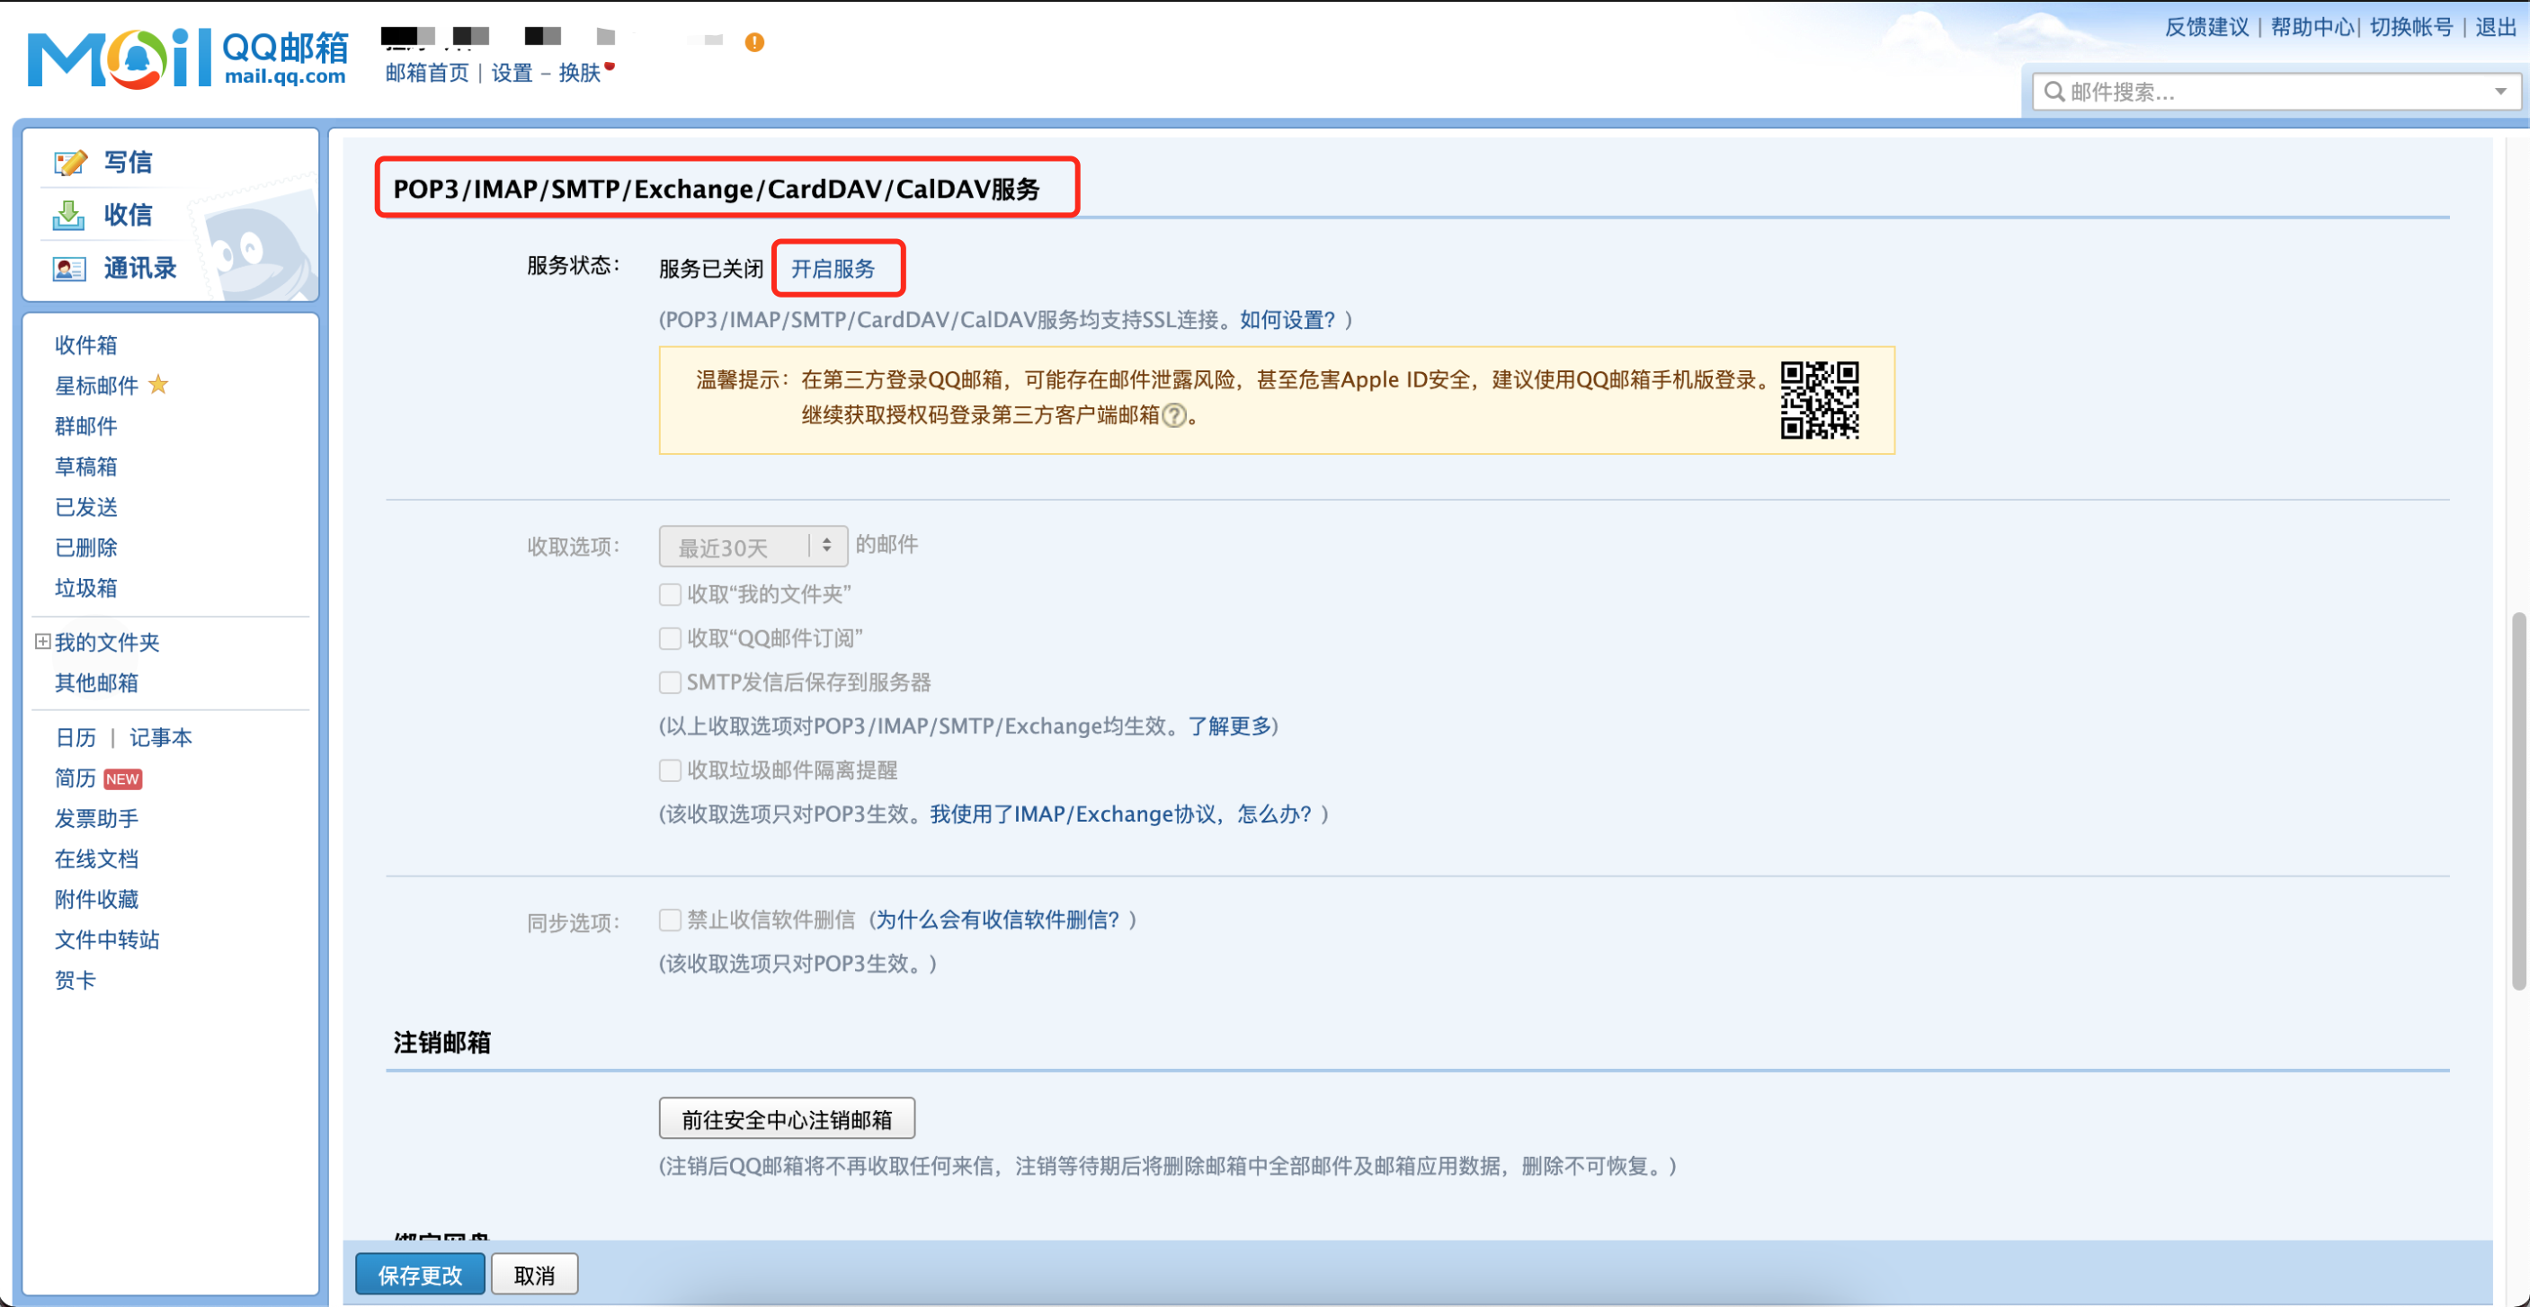The image size is (2530, 1307).
Task: Click 前往安全中心注销邮箱 button
Action: (787, 1119)
